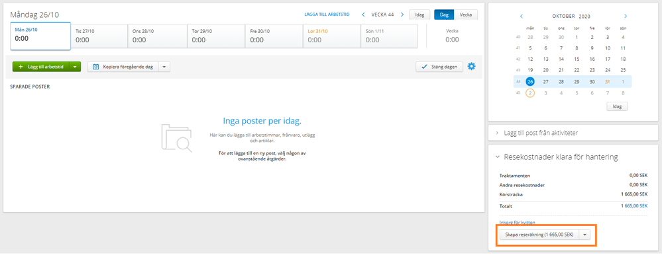The width and height of the screenshot is (662, 255).
Task: Open the total amount 1 665,00 SEK link
Action: coord(634,206)
